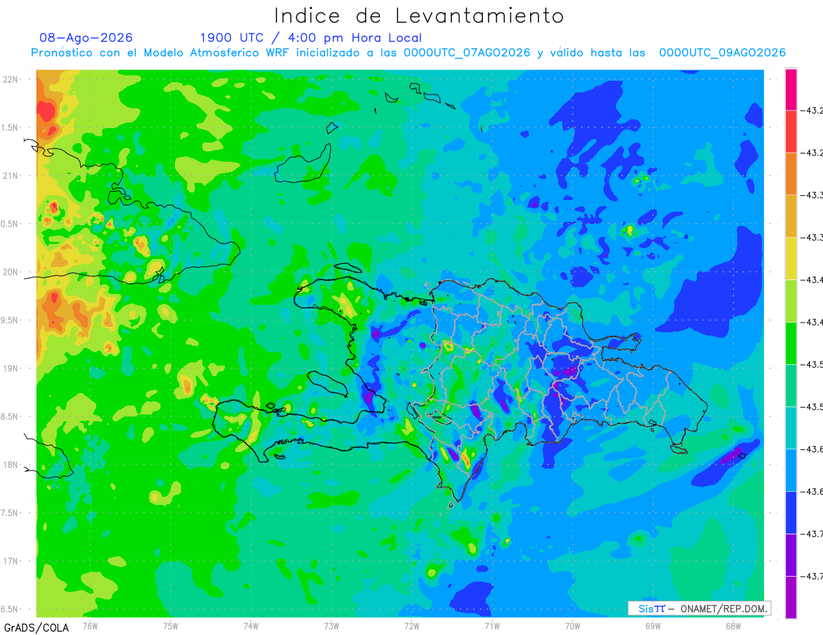Pick the royal blue swatch in the legend
This screenshot has height=635, width=823.
(x=791, y=512)
